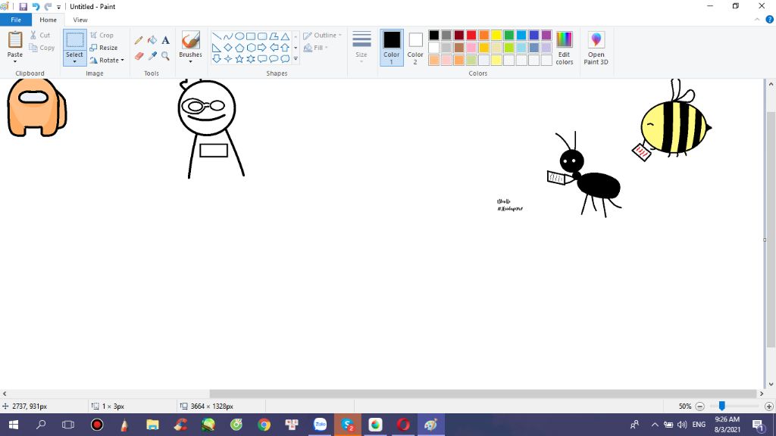
Task: Open the Paint Help question mark
Action: coord(770,20)
